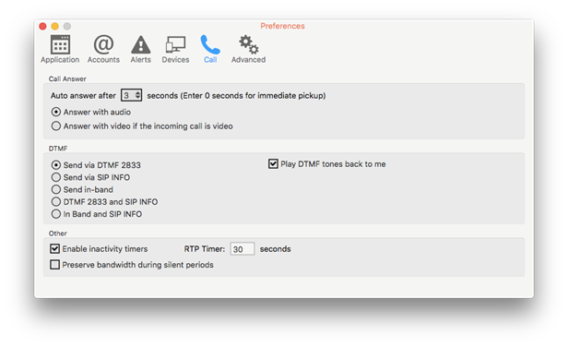Open the Accounts preferences pane
Viewport: 568px width, 347px height.
pyautogui.click(x=103, y=49)
